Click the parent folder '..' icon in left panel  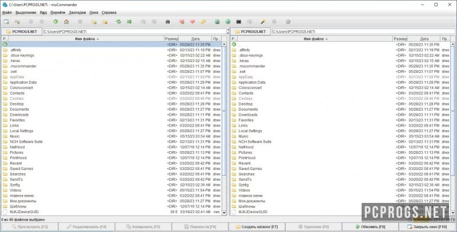point(5,44)
